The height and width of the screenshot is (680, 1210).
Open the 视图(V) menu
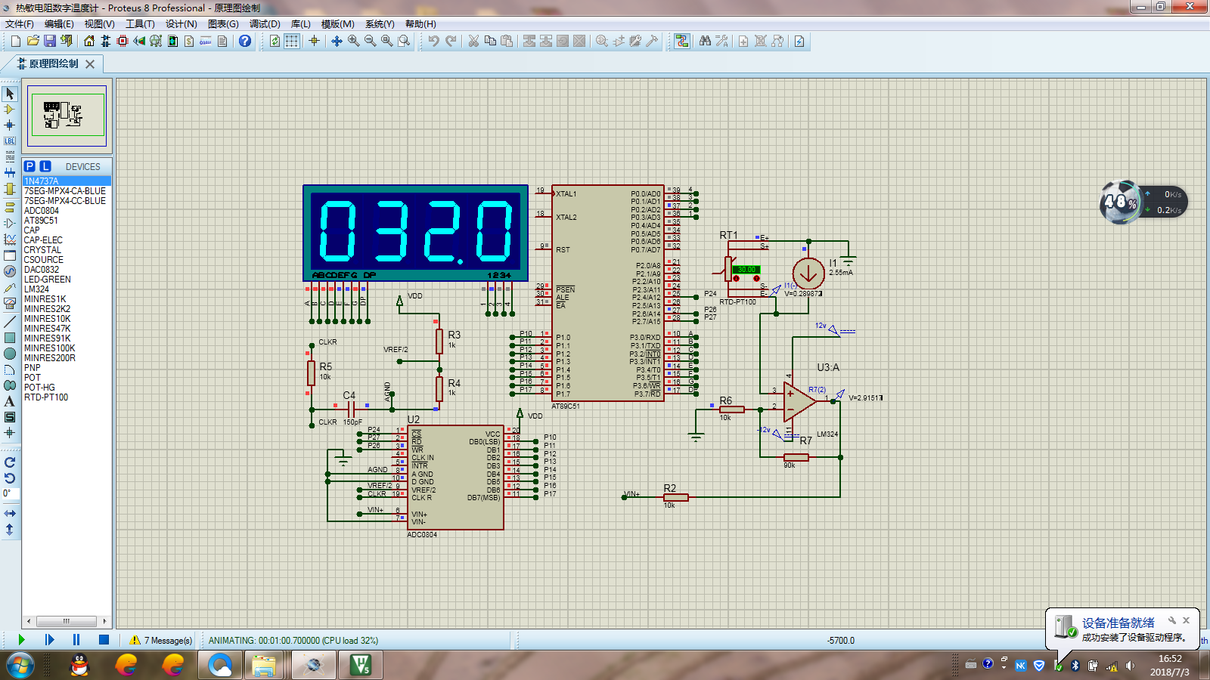(x=99, y=24)
